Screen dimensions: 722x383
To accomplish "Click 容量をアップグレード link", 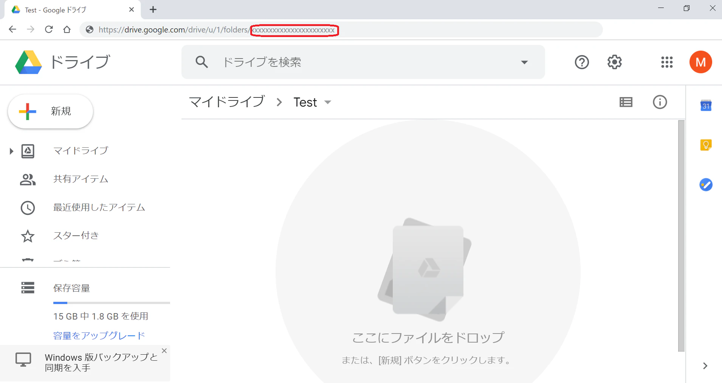I will (x=99, y=335).
